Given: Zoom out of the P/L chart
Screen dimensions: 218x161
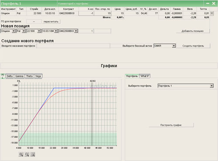Looking at the screenshot, I should point(27,154).
